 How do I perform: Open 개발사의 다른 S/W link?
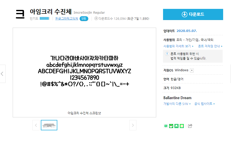177,104
